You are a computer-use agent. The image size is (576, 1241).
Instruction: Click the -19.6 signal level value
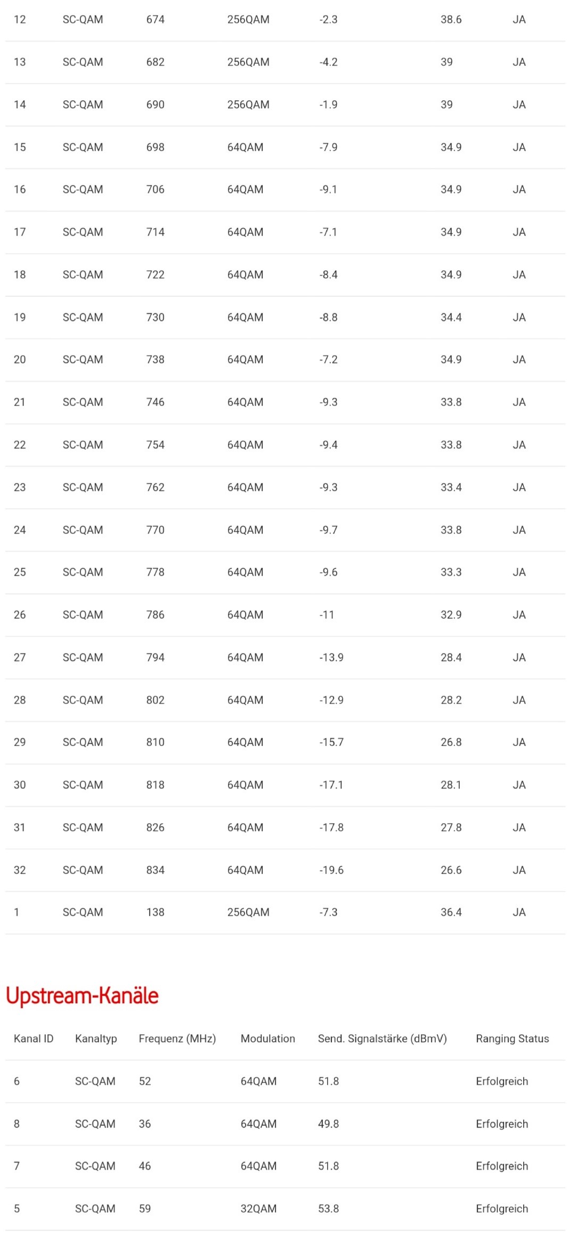331,870
